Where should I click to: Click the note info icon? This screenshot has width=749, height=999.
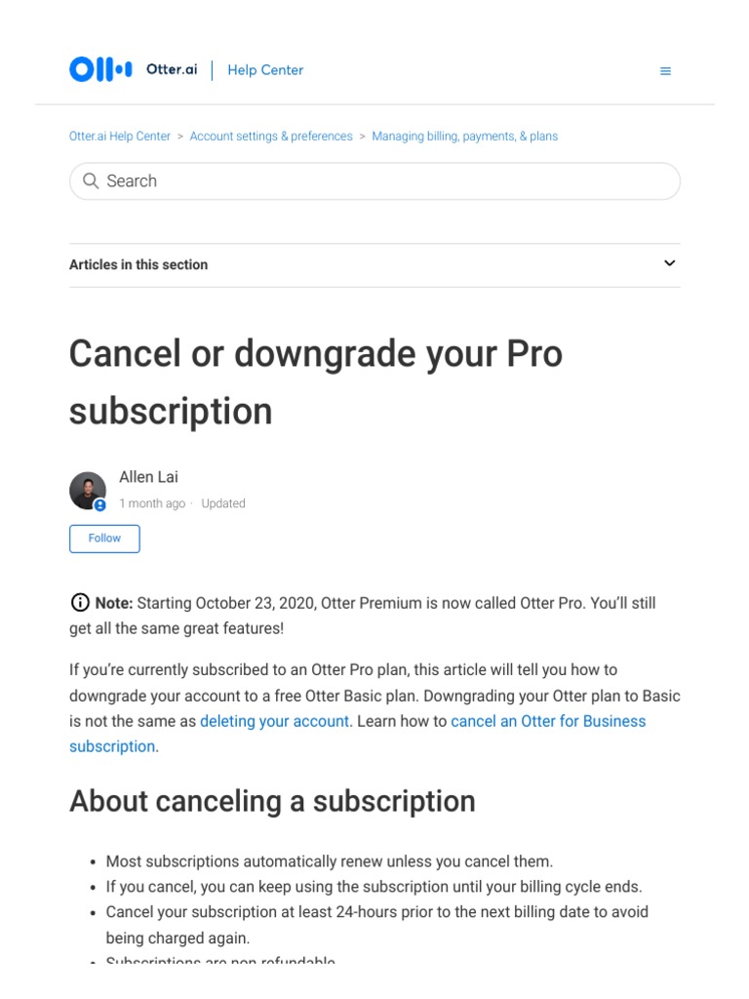click(x=80, y=603)
